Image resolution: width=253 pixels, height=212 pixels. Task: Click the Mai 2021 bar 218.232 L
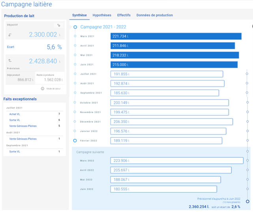[174, 55]
